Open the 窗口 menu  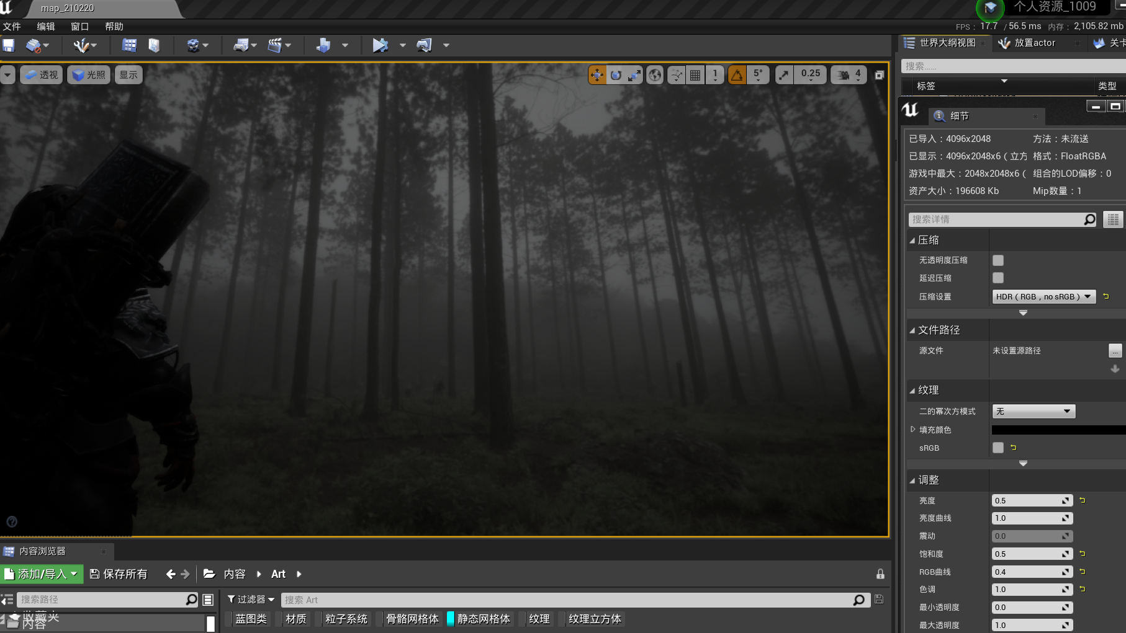click(x=78, y=26)
